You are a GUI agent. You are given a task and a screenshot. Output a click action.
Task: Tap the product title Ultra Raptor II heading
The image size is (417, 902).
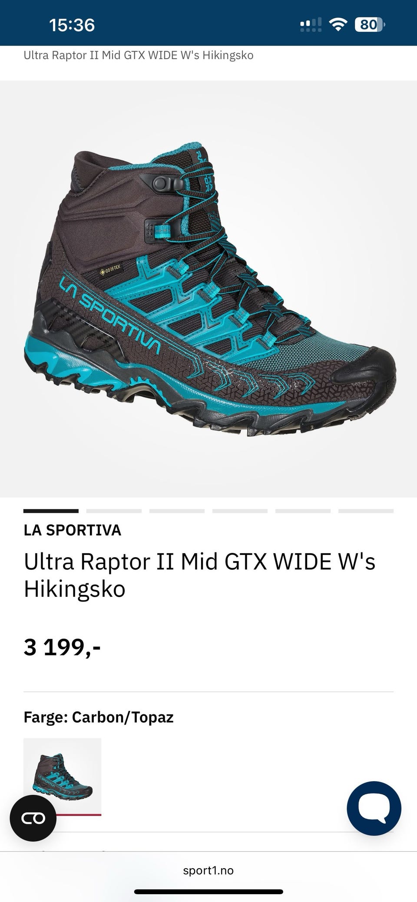199,575
